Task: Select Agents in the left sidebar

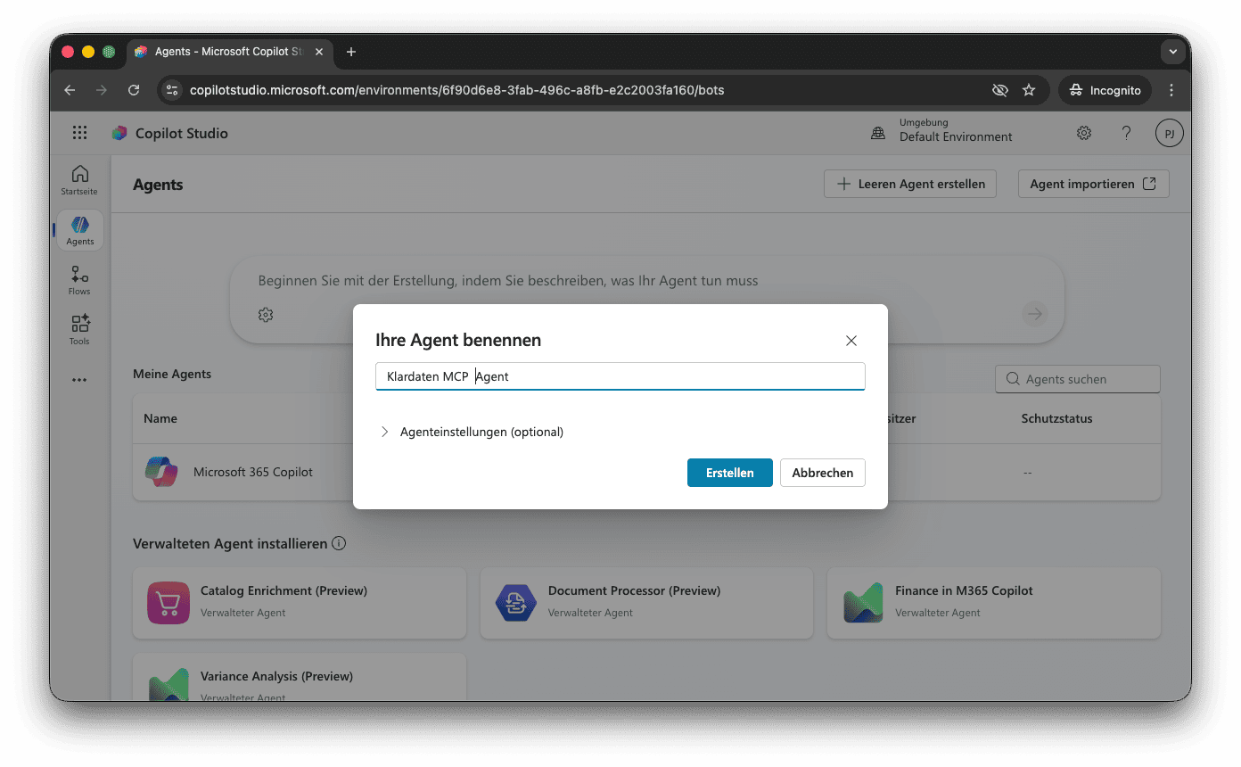Action: tap(80, 230)
